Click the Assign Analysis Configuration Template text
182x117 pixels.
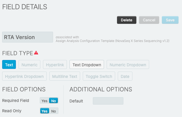pos(112,41)
